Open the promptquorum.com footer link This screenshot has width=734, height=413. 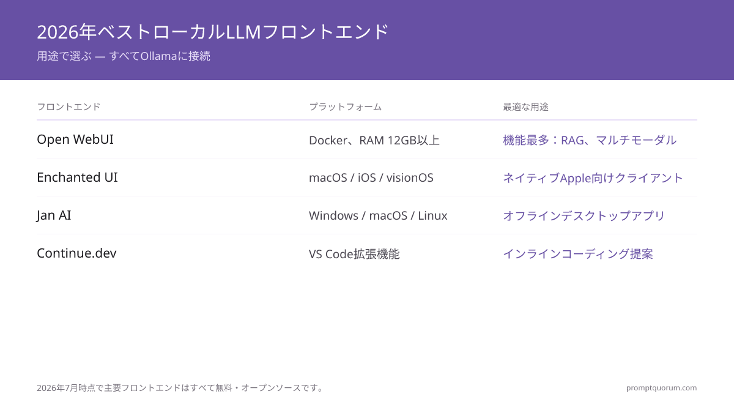(x=662, y=388)
